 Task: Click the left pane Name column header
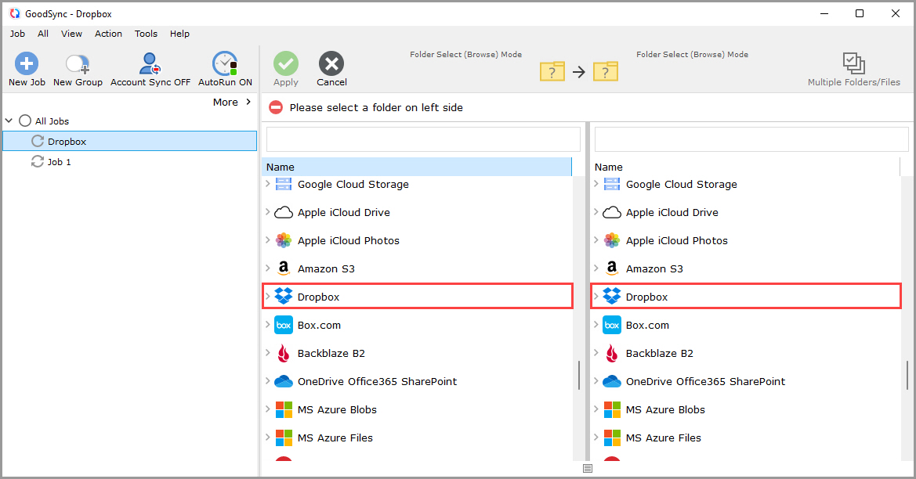tap(417, 167)
